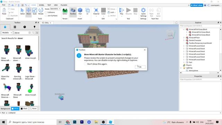
Task: Switch to the PLUGINS ribbon tab
Action: (64, 5)
